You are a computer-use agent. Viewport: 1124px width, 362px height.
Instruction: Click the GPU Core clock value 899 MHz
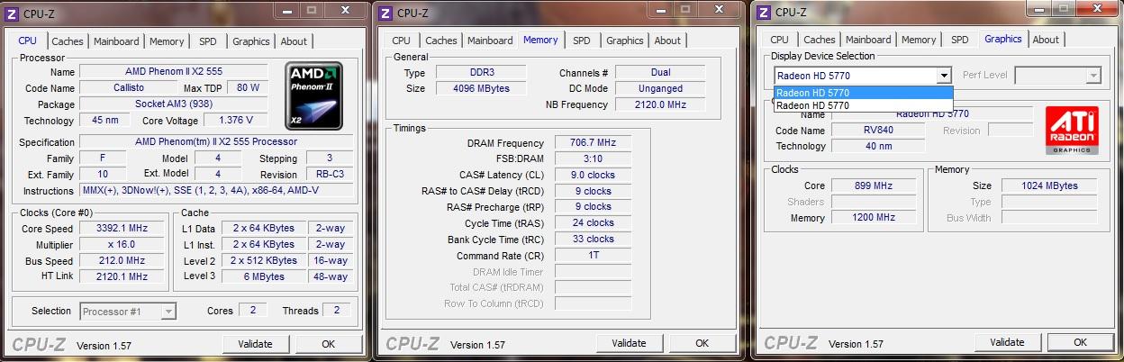(874, 186)
